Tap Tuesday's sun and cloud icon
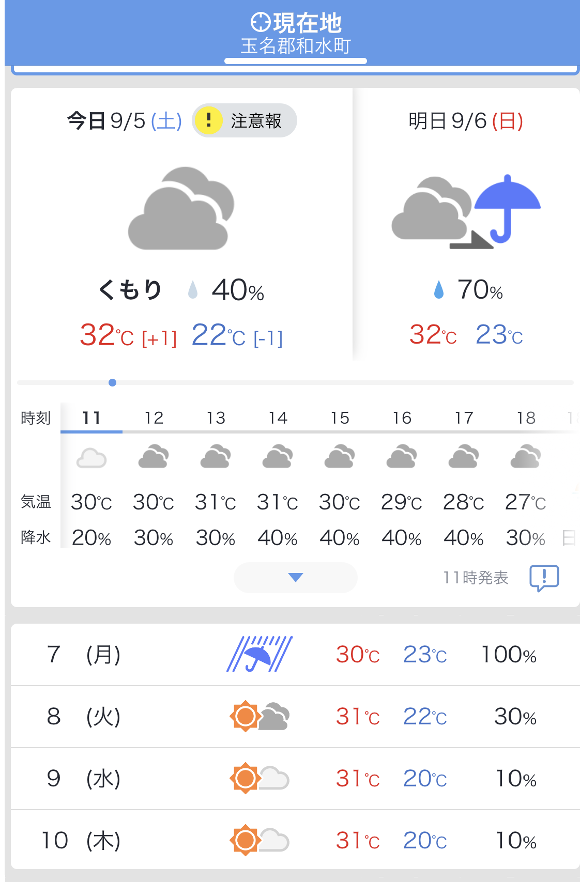The image size is (580, 882). (x=260, y=716)
